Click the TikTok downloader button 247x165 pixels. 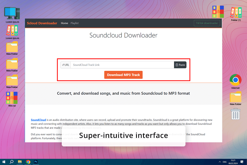tap(207, 23)
